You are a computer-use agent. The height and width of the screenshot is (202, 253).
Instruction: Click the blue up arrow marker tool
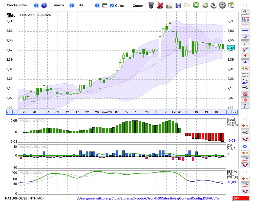point(245,62)
